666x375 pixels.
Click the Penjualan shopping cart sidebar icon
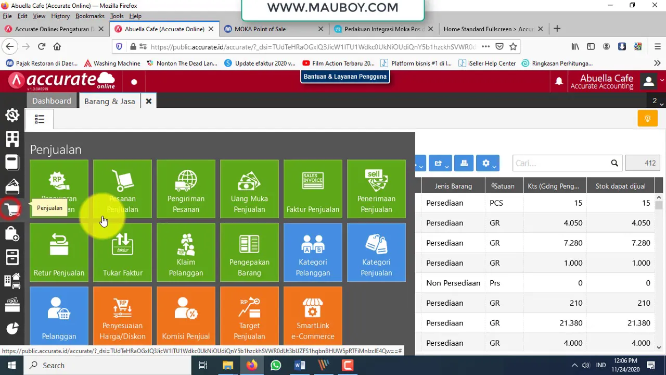[x=12, y=210]
